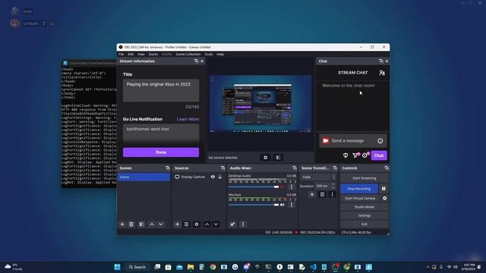Open Fade transition dropdown

[318, 177]
